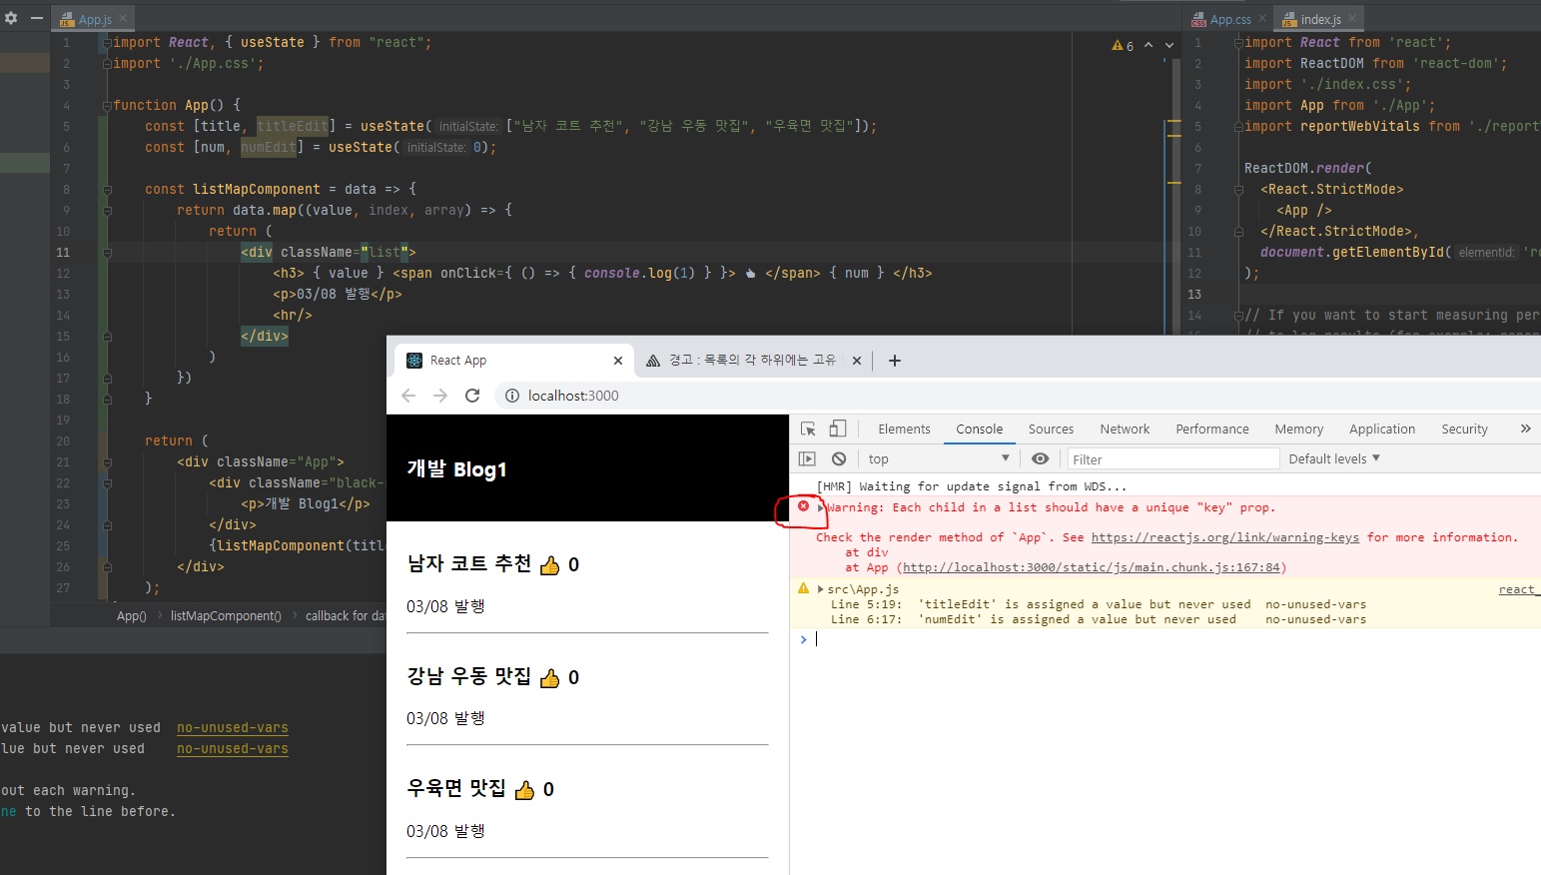Click the thumbs-up next to 강남 우동 맛집
Image resolution: width=1541 pixels, height=875 pixels.
coord(549,678)
